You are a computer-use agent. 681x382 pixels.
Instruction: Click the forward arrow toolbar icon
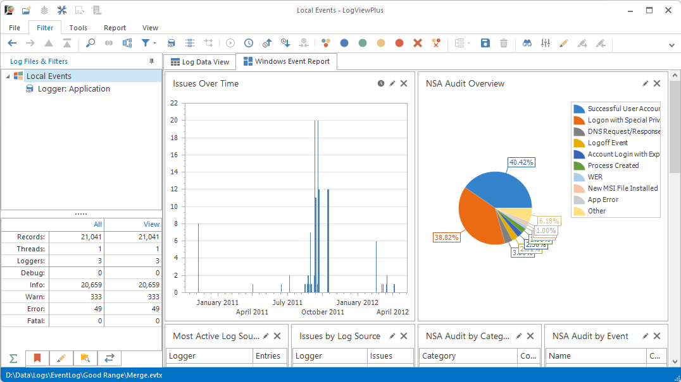click(30, 43)
